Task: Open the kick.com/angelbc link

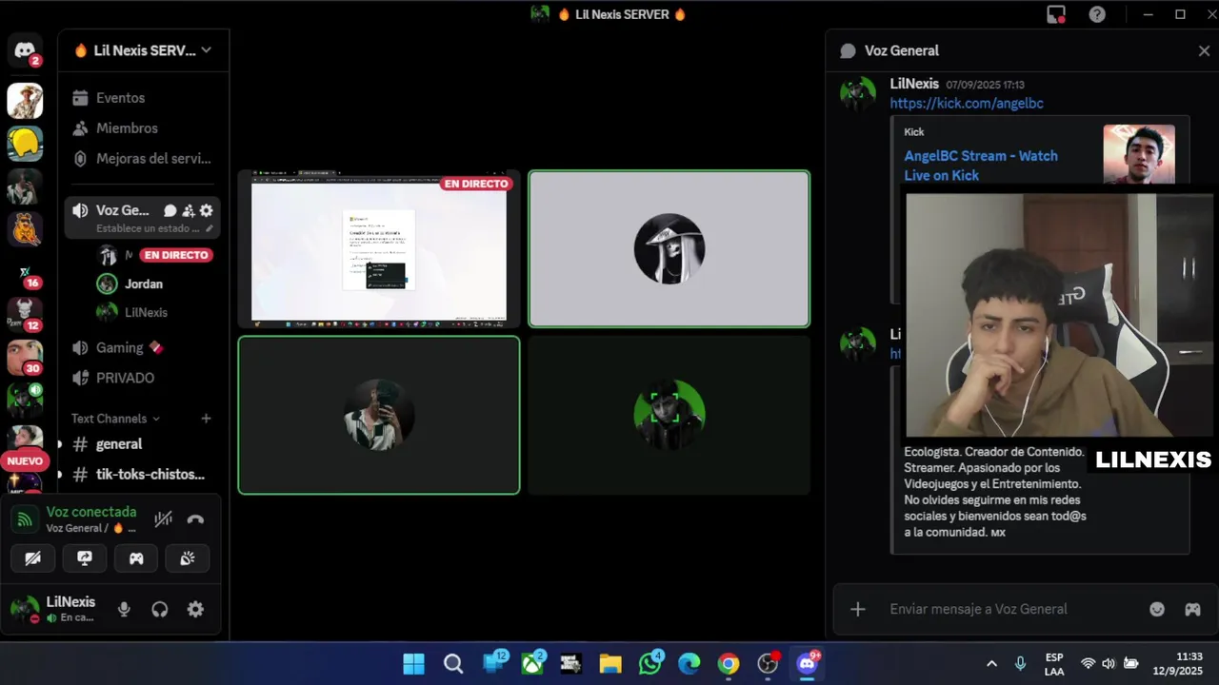Action: pyautogui.click(x=967, y=103)
